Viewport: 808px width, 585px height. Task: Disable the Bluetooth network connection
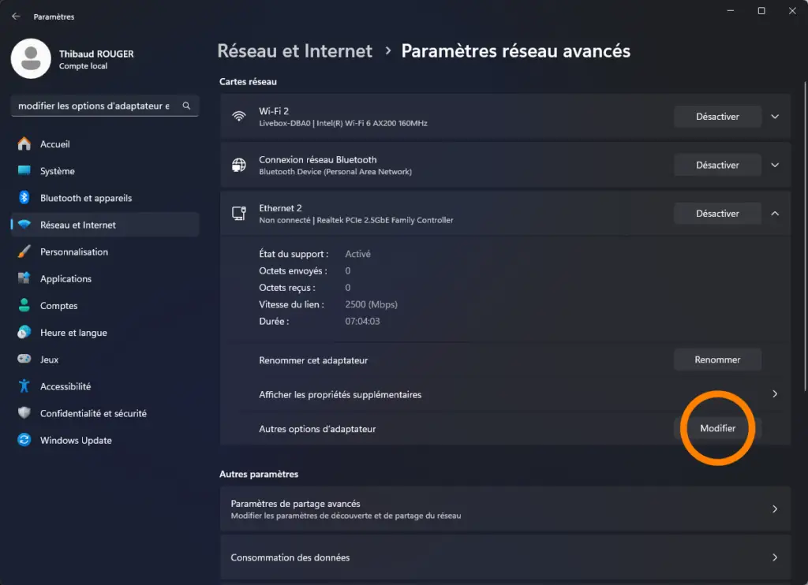click(x=717, y=165)
